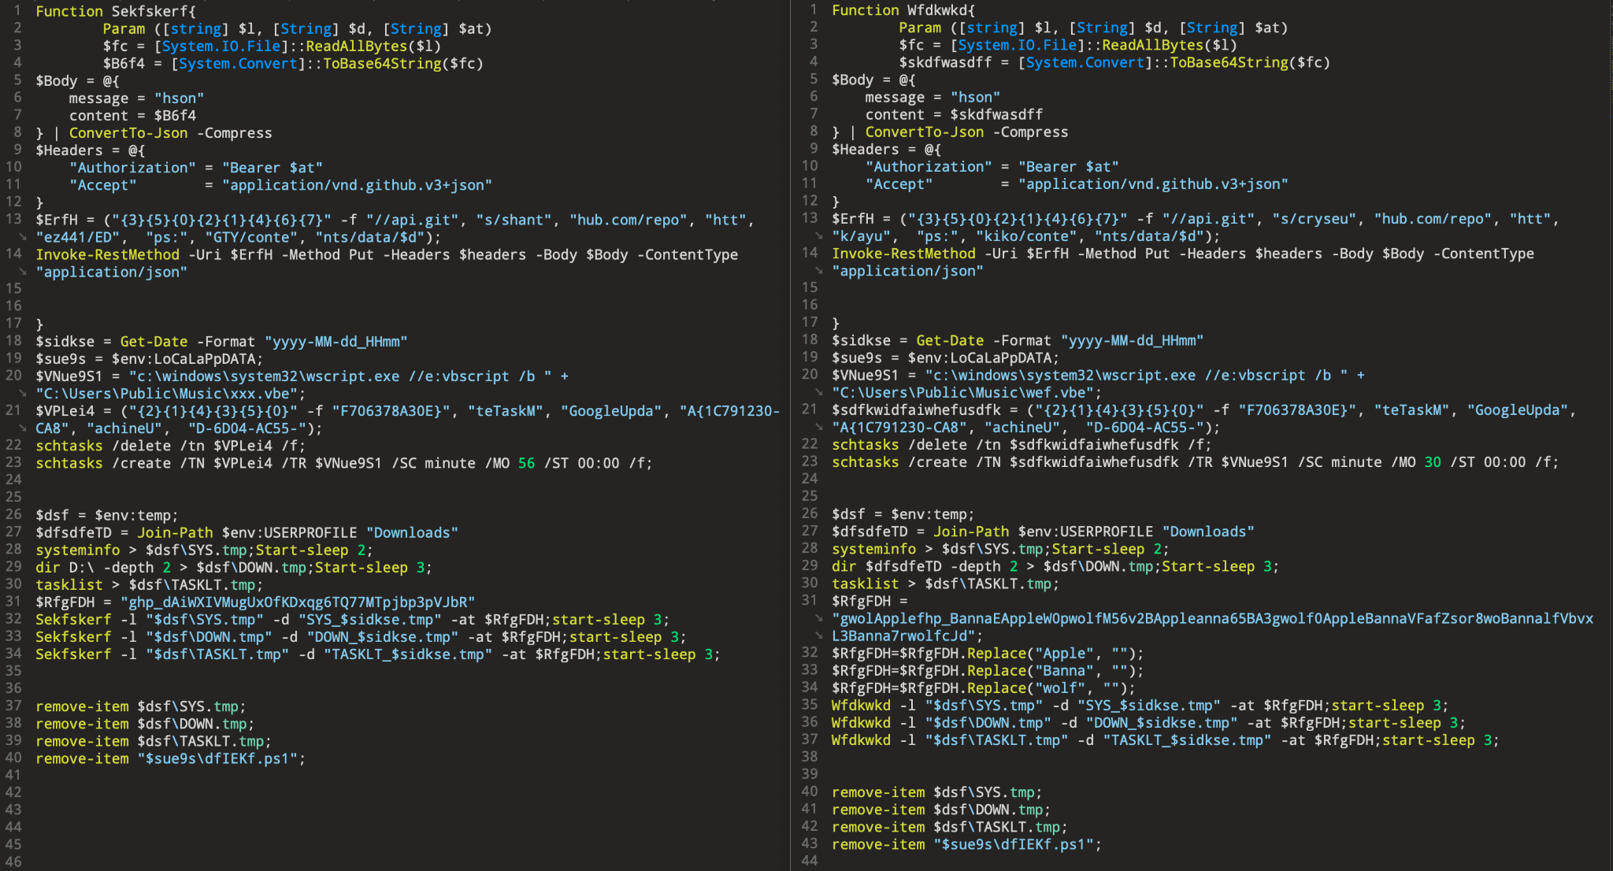Click 'xxx.vbe' path string in left pane

[x=166, y=394]
